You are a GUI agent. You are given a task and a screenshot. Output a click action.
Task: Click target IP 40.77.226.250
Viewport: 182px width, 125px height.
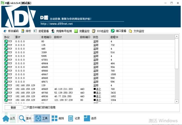click(63, 96)
